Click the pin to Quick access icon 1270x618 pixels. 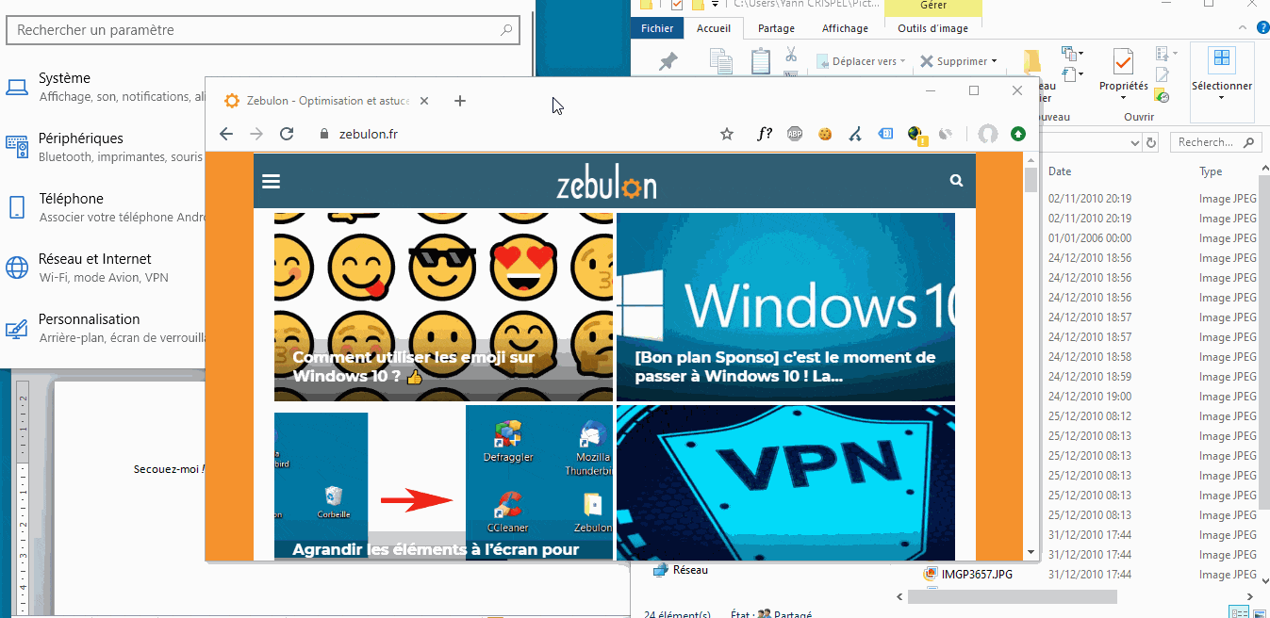tap(668, 61)
